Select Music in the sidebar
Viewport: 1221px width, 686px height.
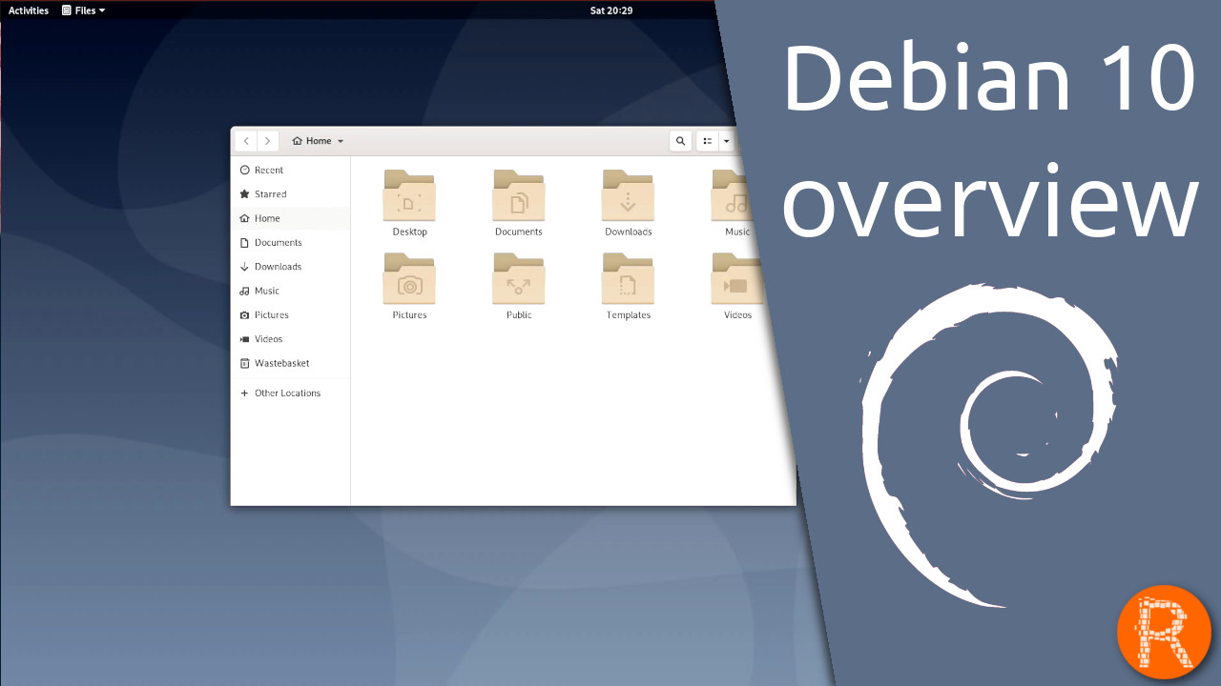(x=290, y=291)
